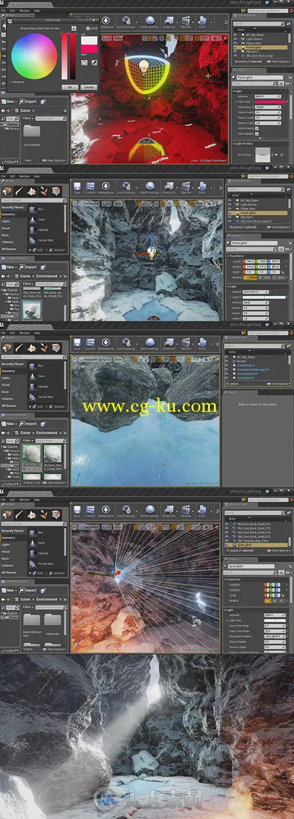This screenshot has width=294, height=819.
Task: Click Cancel in the Color Picker dialog
Action: (88, 87)
